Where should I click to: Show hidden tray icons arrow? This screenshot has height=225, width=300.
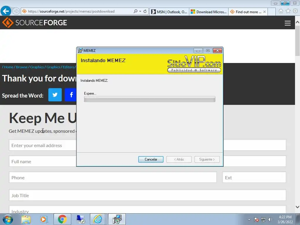point(249,219)
